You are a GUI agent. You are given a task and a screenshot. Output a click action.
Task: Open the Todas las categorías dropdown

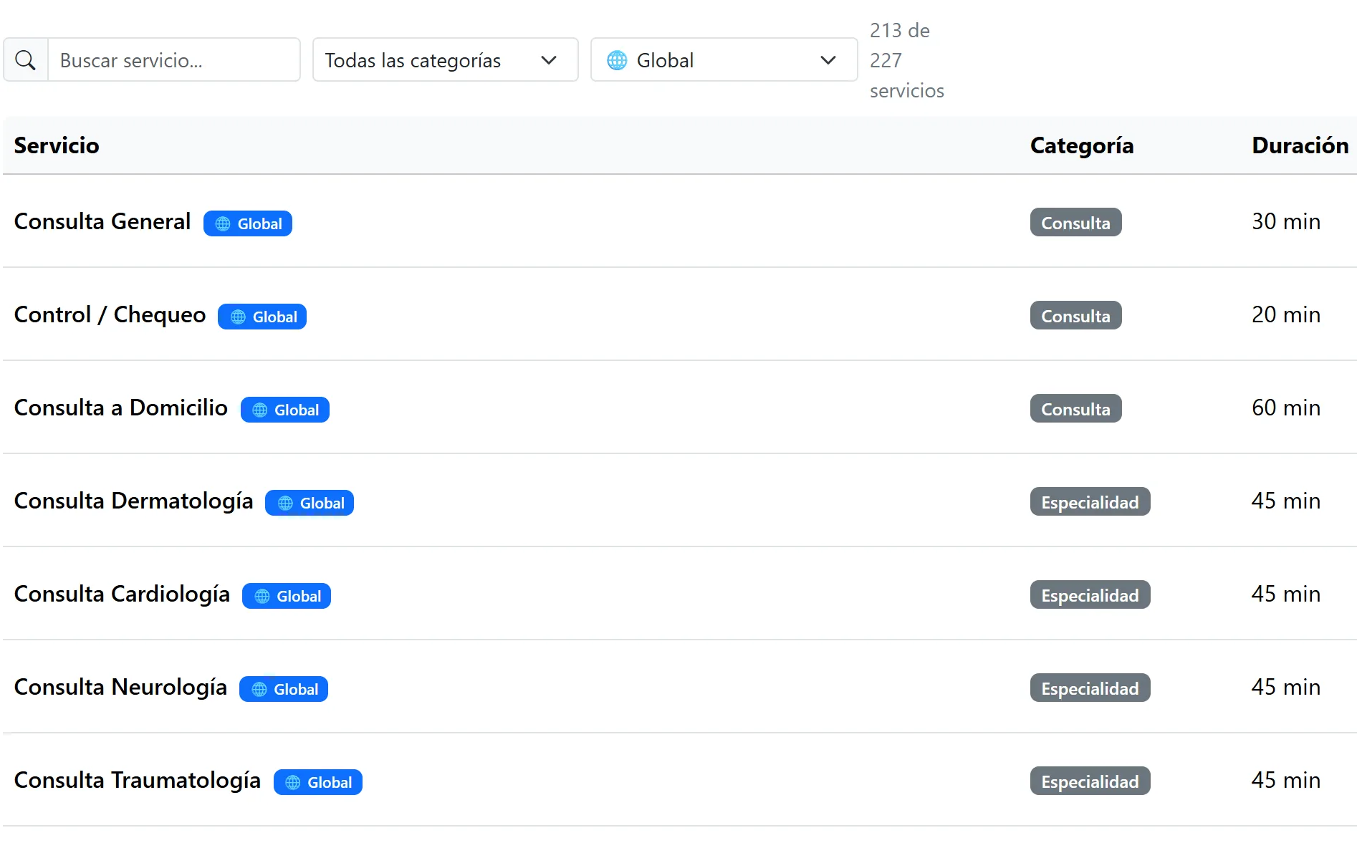(445, 60)
